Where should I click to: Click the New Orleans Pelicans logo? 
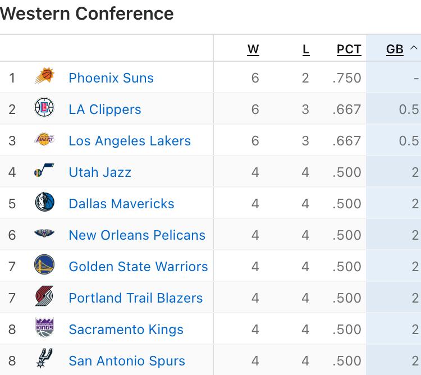coord(44,234)
